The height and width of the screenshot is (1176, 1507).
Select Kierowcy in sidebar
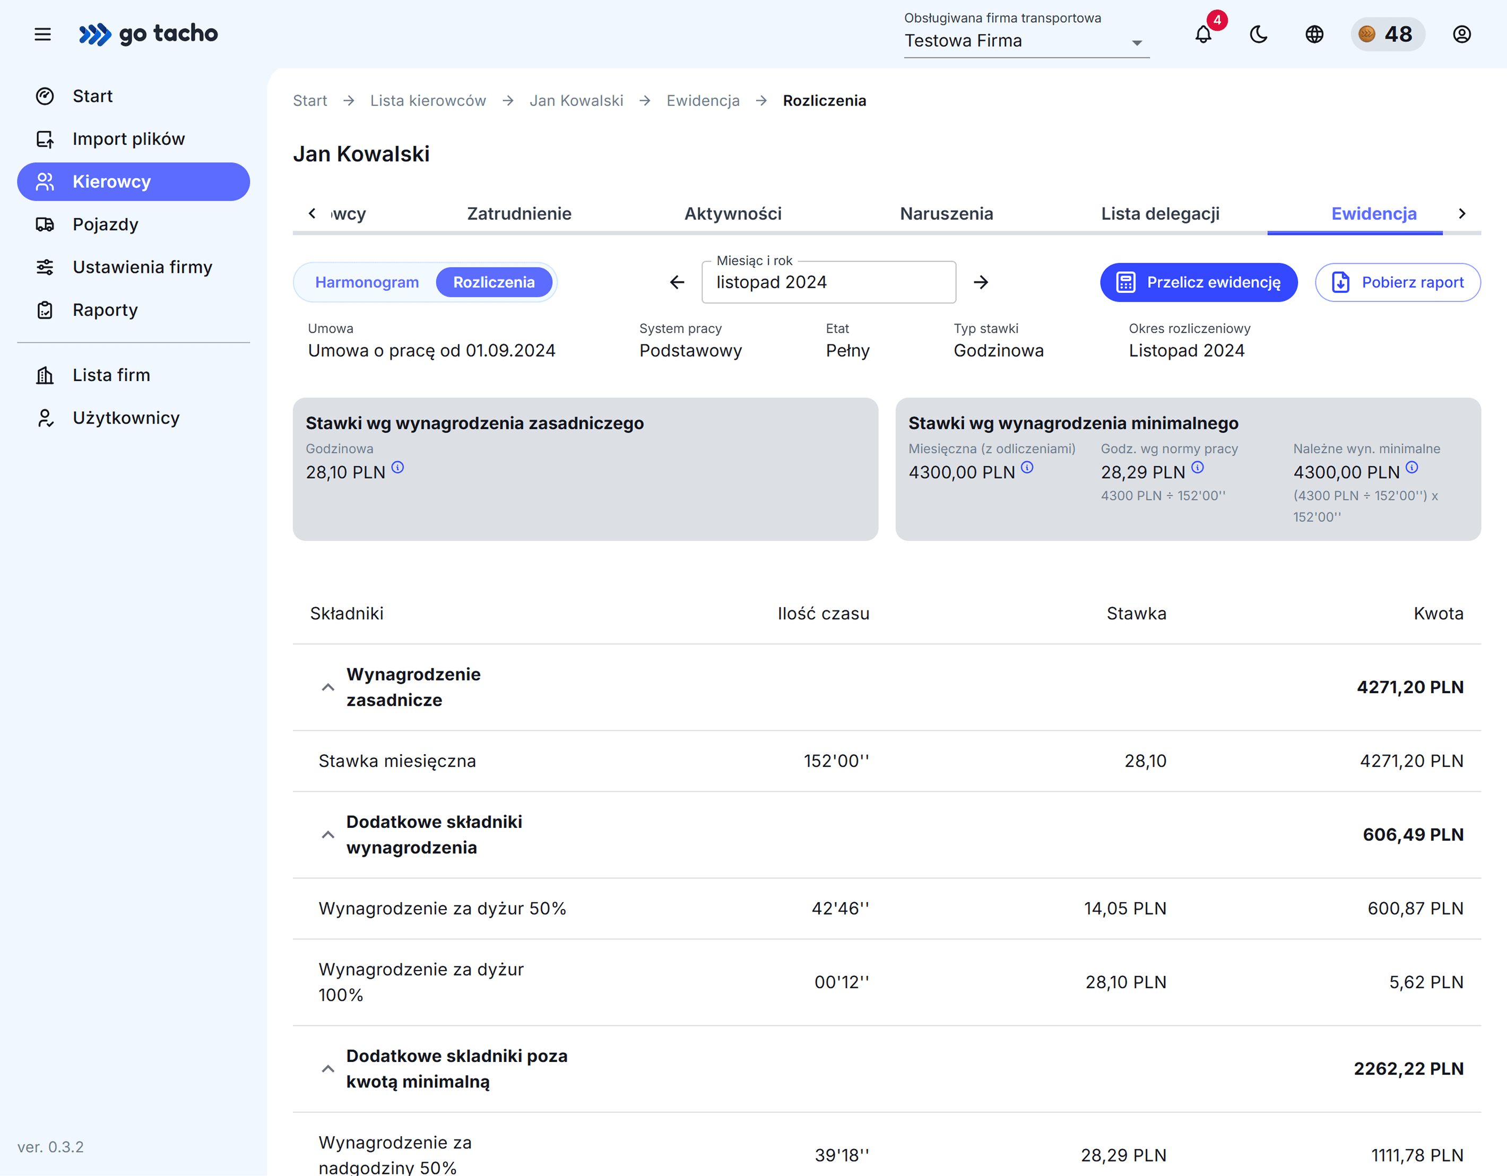click(x=133, y=181)
